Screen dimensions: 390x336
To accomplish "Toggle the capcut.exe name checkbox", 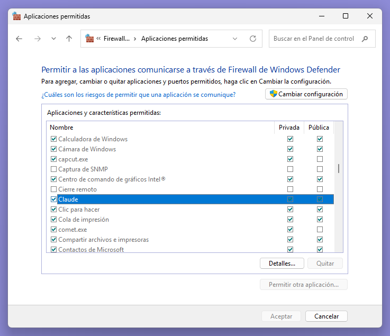I will [x=53, y=159].
